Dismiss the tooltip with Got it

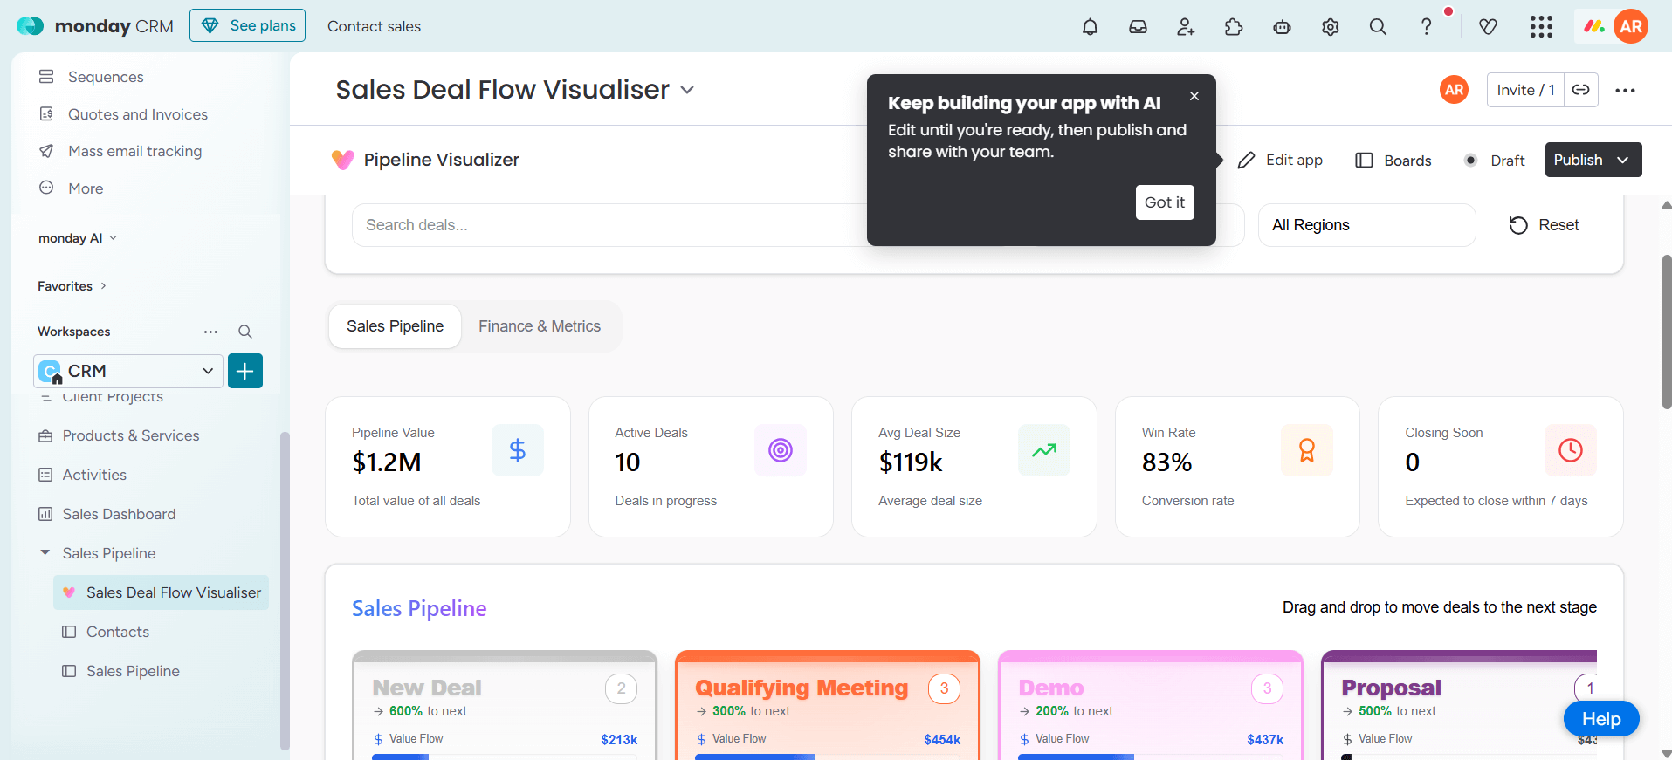pyautogui.click(x=1165, y=202)
